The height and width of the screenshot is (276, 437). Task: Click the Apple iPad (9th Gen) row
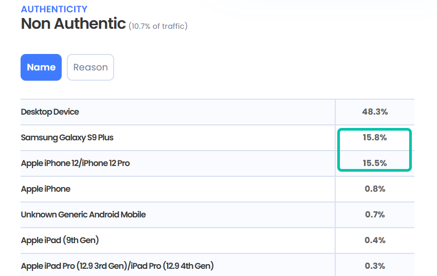[x=60, y=240]
